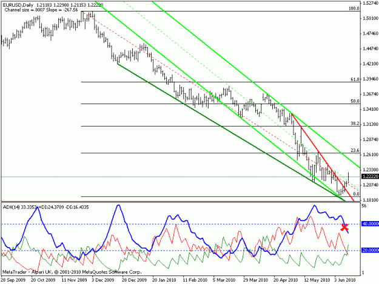Click the 1.31380 price axis value
Viewport: 379px width, 284px height.
coord(371,124)
